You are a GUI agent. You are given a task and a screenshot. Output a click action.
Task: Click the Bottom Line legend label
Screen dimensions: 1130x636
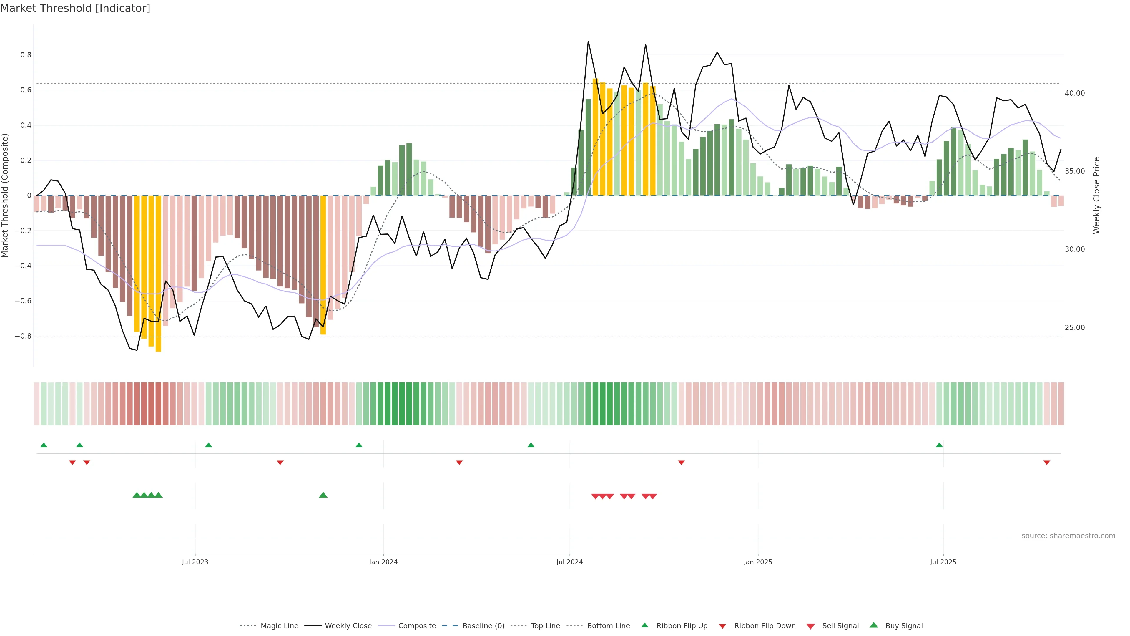(608, 626)
